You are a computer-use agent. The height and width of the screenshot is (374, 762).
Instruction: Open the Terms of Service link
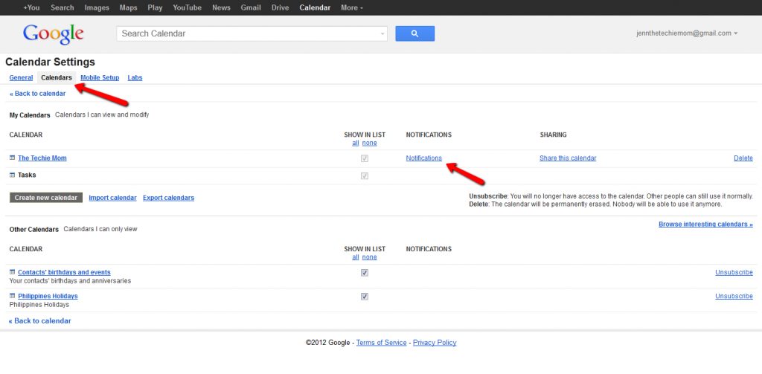click(382, 343)
